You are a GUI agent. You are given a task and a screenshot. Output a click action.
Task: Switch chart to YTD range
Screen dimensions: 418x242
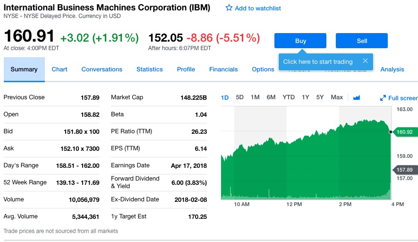tap(289, 97)
